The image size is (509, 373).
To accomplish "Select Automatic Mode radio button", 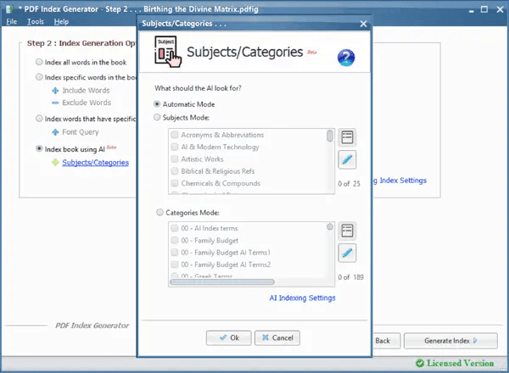I will tap(157, 104).
